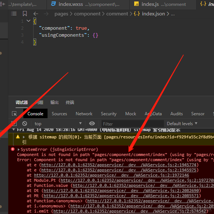Image resolution: width=214 pixels, height=214 pixels.
Task: Go back with the left arrow icon
Action: (36, 14)
